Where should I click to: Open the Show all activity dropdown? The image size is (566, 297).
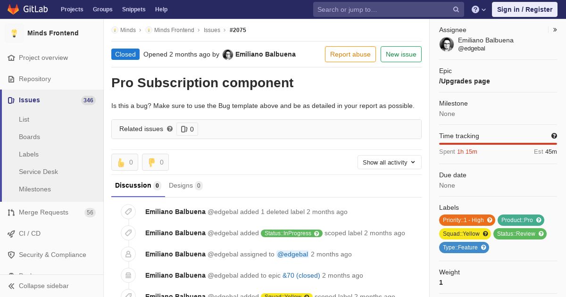390,162
